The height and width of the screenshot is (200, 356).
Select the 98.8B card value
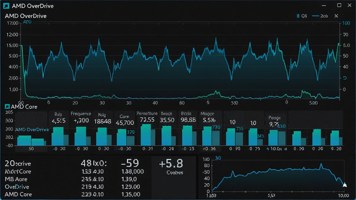point(188,120)
